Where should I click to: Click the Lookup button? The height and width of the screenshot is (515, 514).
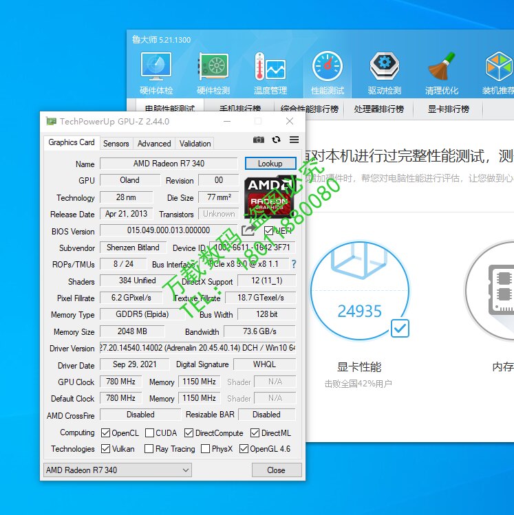click(x=270, y=164)
